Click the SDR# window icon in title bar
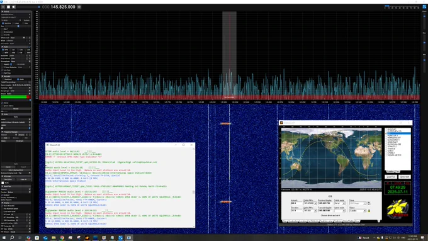Viewport: 428px width, 241px height. [2, 2]
